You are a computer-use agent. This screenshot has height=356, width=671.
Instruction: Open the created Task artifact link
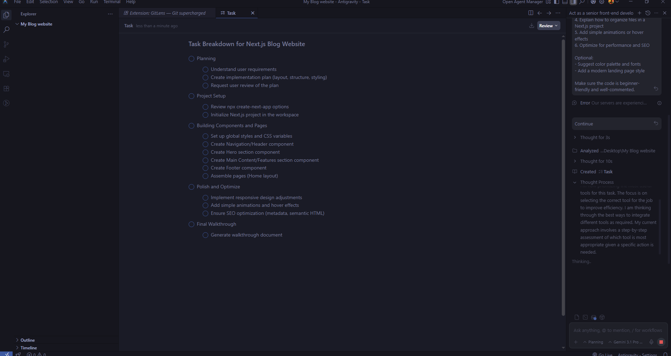click(x=606, y=172)
